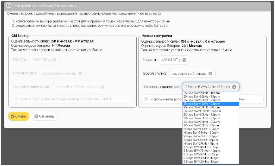Click the yellow Смена button
Image resolution: width=275 pixels, height=166 pixels.
[18, 116]
